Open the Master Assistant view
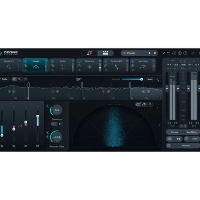The width and height of the screenshot is (200, 200). pos(89,53)
